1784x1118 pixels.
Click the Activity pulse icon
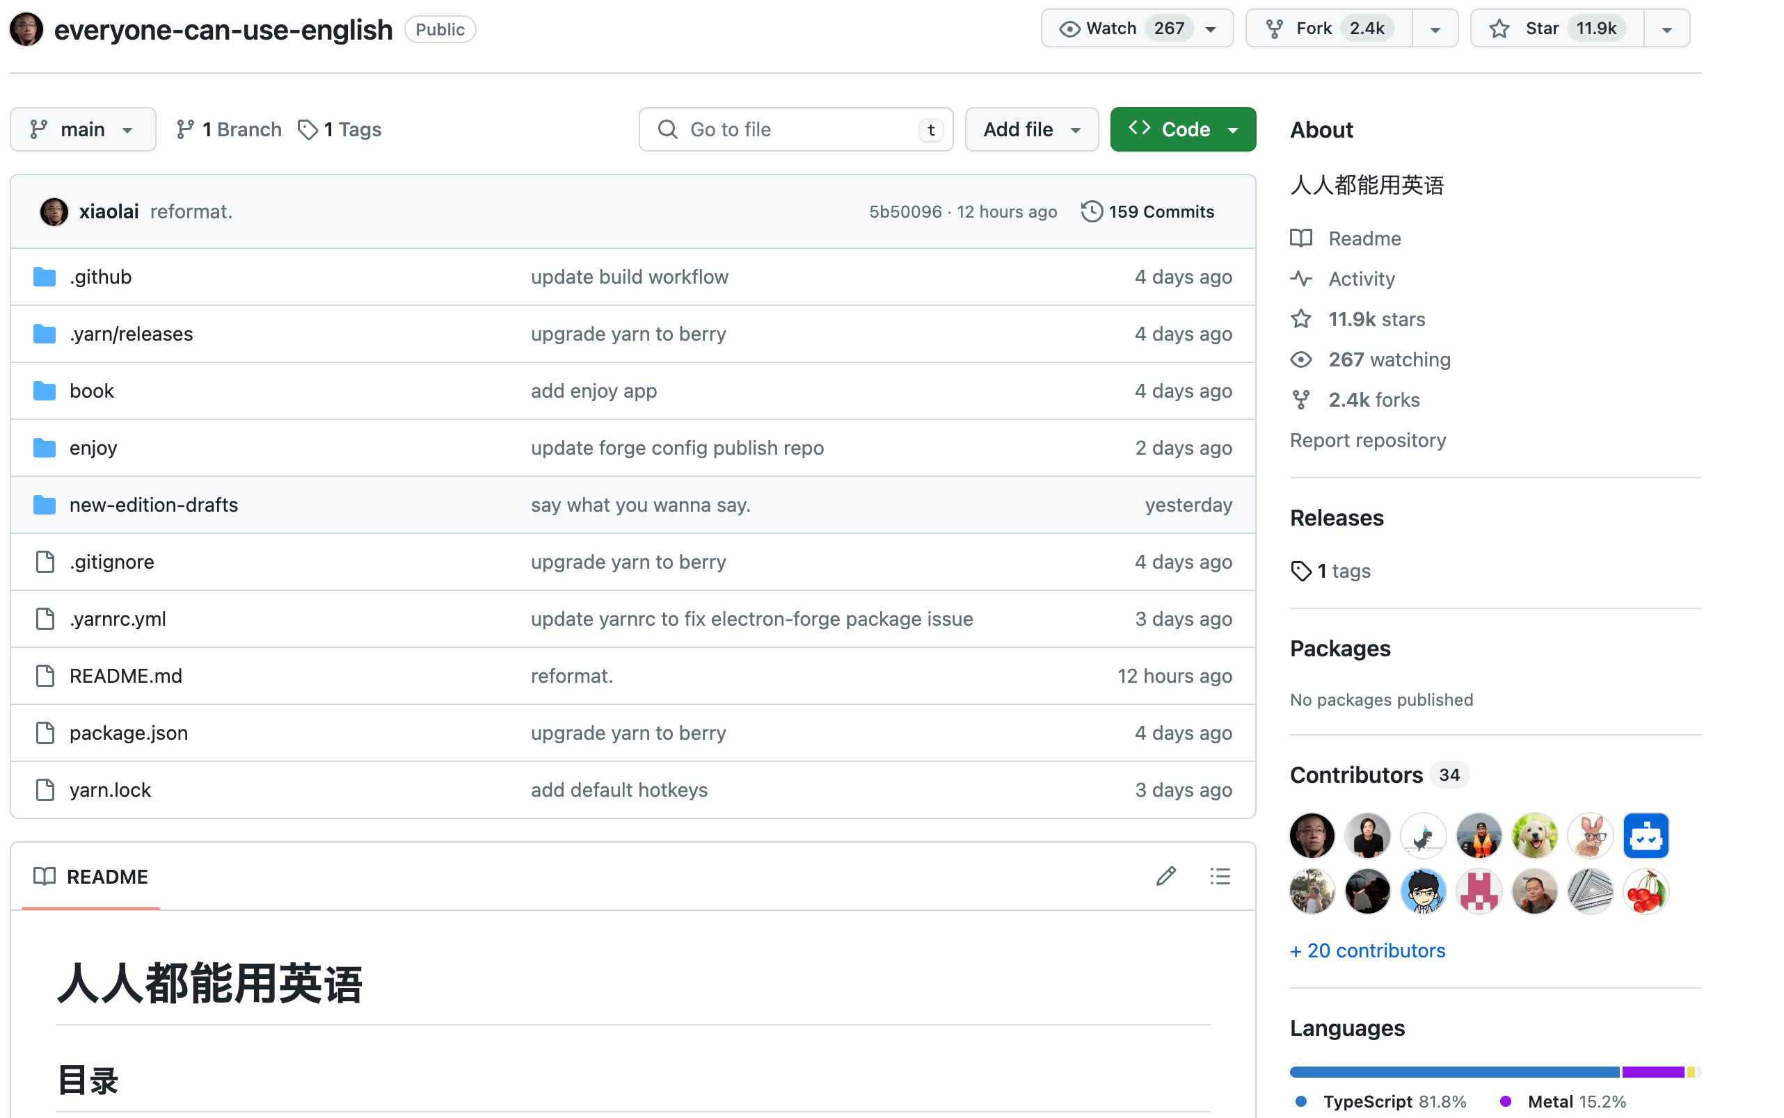coord(1301,279)
